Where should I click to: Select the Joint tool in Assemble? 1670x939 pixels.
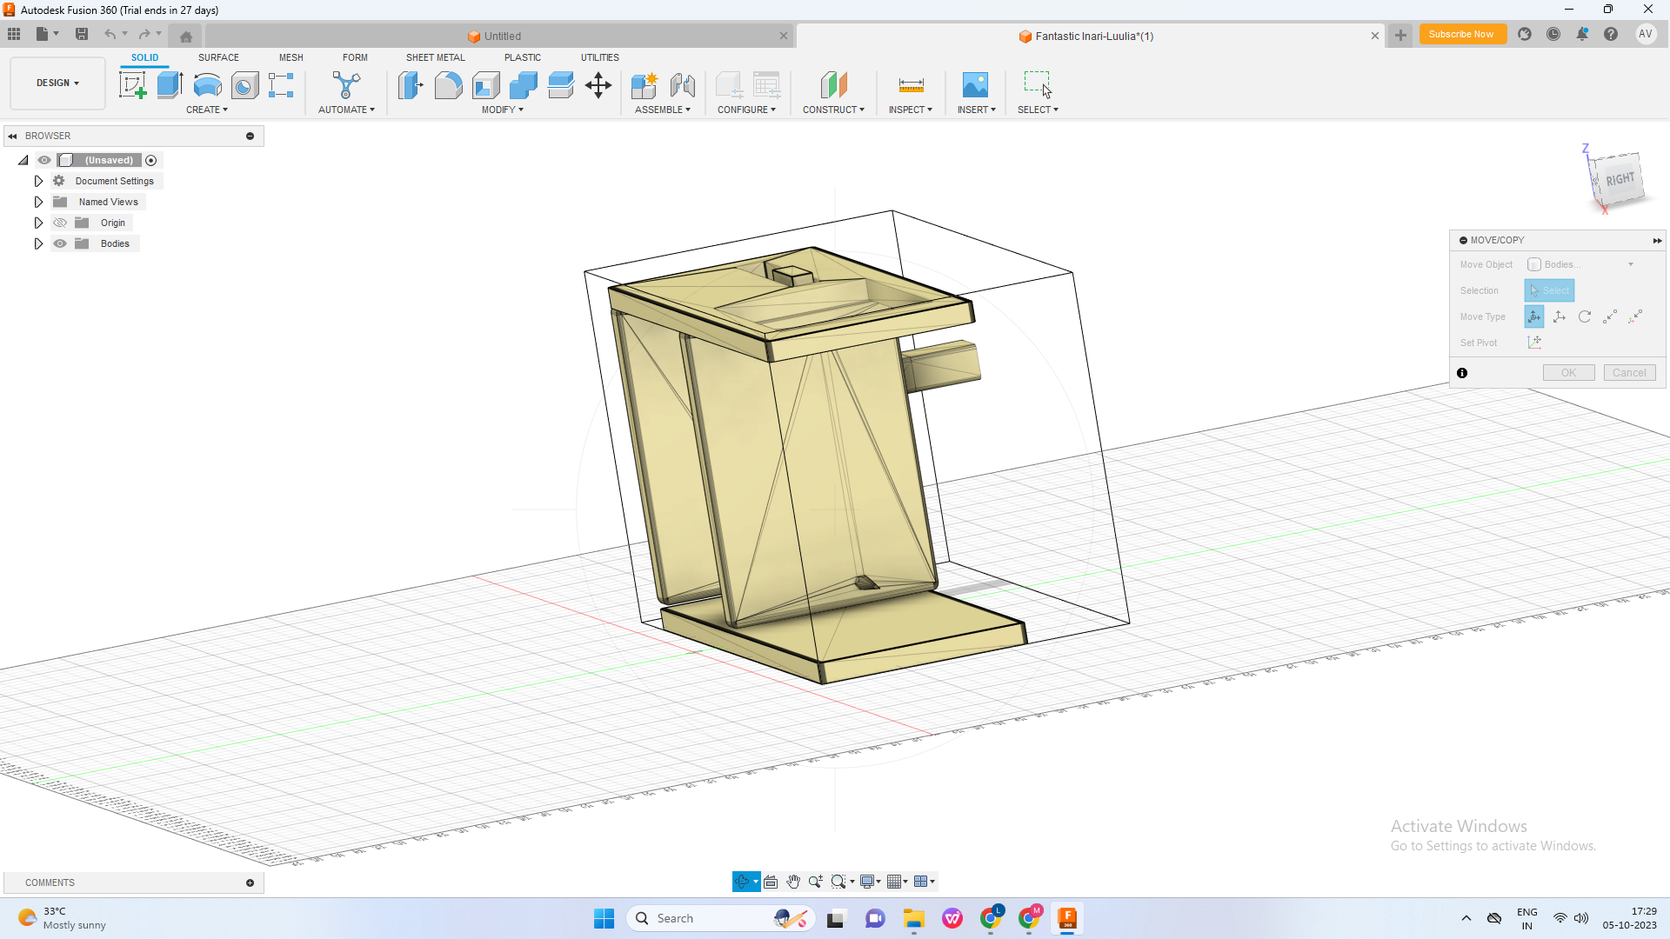pyautogui.click(x=681, y=85)
